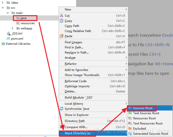Select the green Test Sources Root icon
Image resolution: width=173 pixels, height=137 pixels.
coord(130,113)
